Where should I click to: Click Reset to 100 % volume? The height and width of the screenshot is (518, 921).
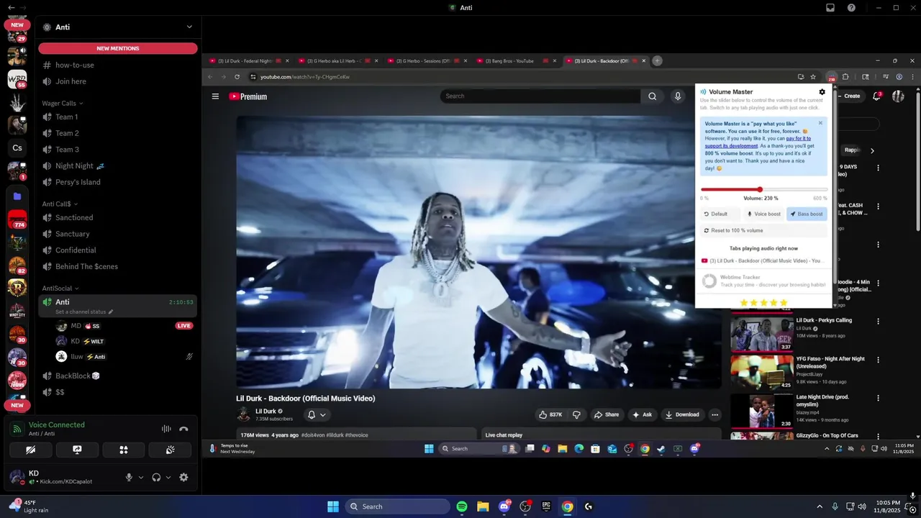(764, 230)
